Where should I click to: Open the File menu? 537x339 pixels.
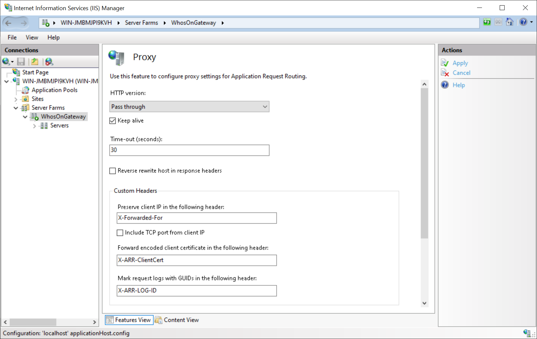point(12,37)
